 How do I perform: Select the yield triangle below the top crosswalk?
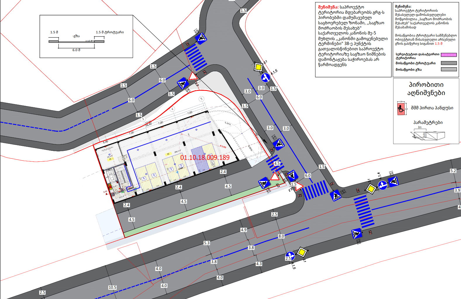click(x=193, y=76)
